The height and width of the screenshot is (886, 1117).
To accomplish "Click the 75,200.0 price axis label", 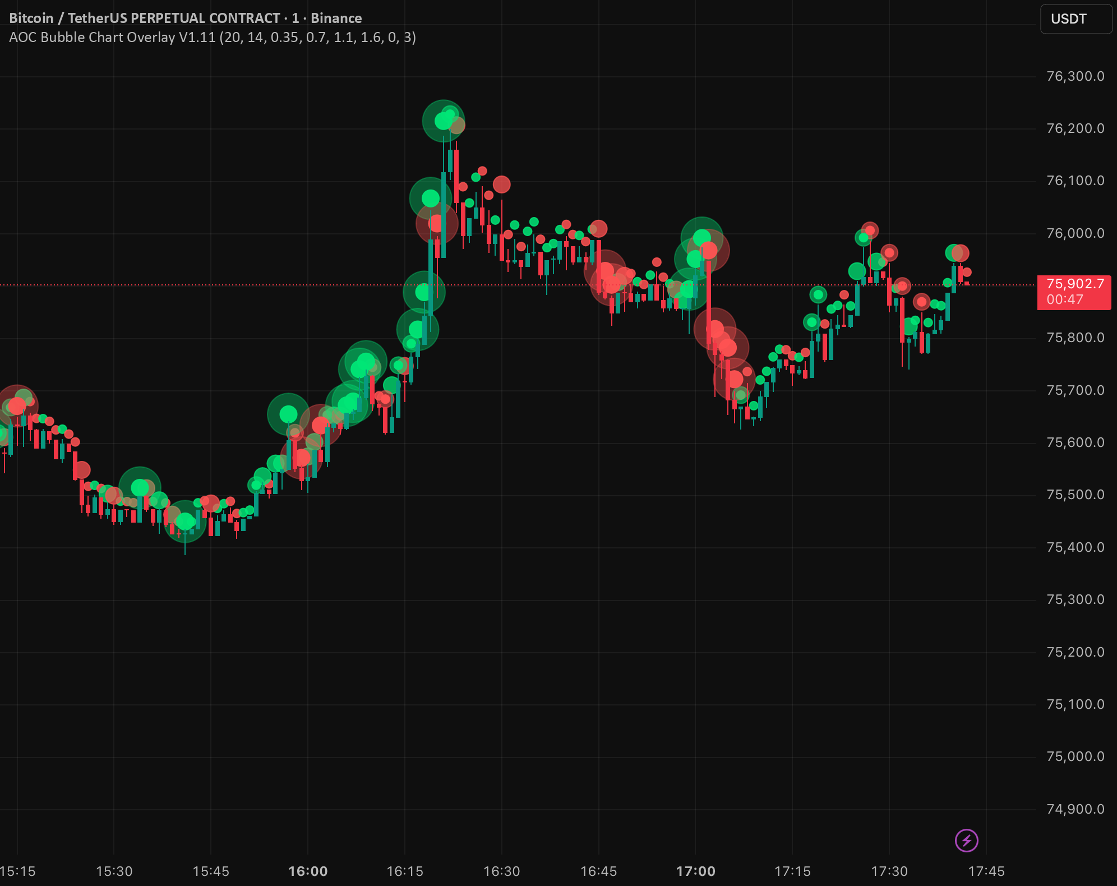I will (1076, 652).
